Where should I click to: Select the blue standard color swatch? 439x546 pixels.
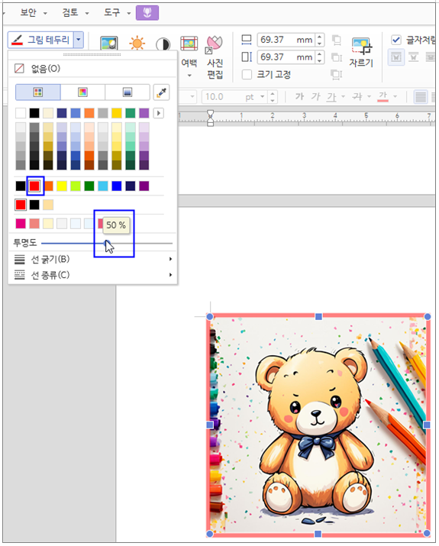point(117,186)
